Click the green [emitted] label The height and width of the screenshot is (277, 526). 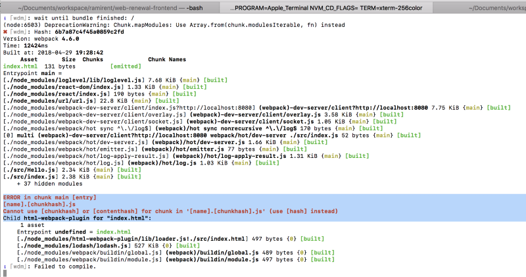(126, 66)
